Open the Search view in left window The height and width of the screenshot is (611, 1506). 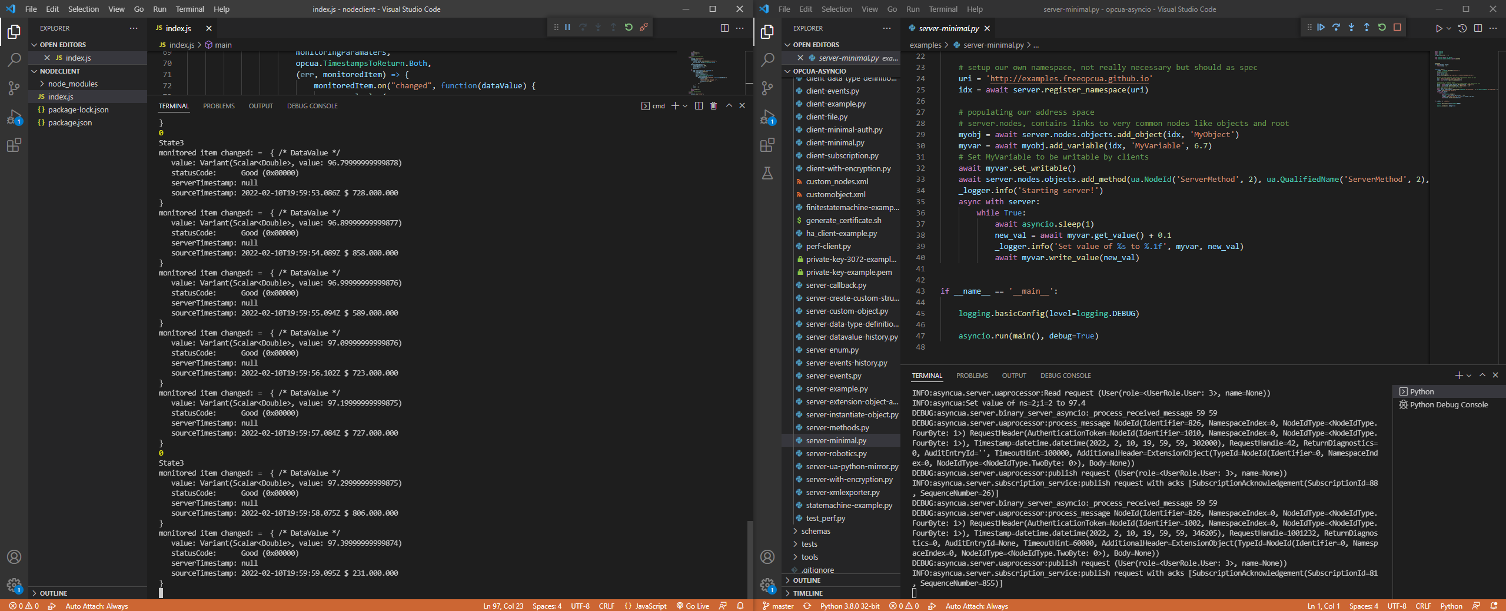(x=14, y=59)
